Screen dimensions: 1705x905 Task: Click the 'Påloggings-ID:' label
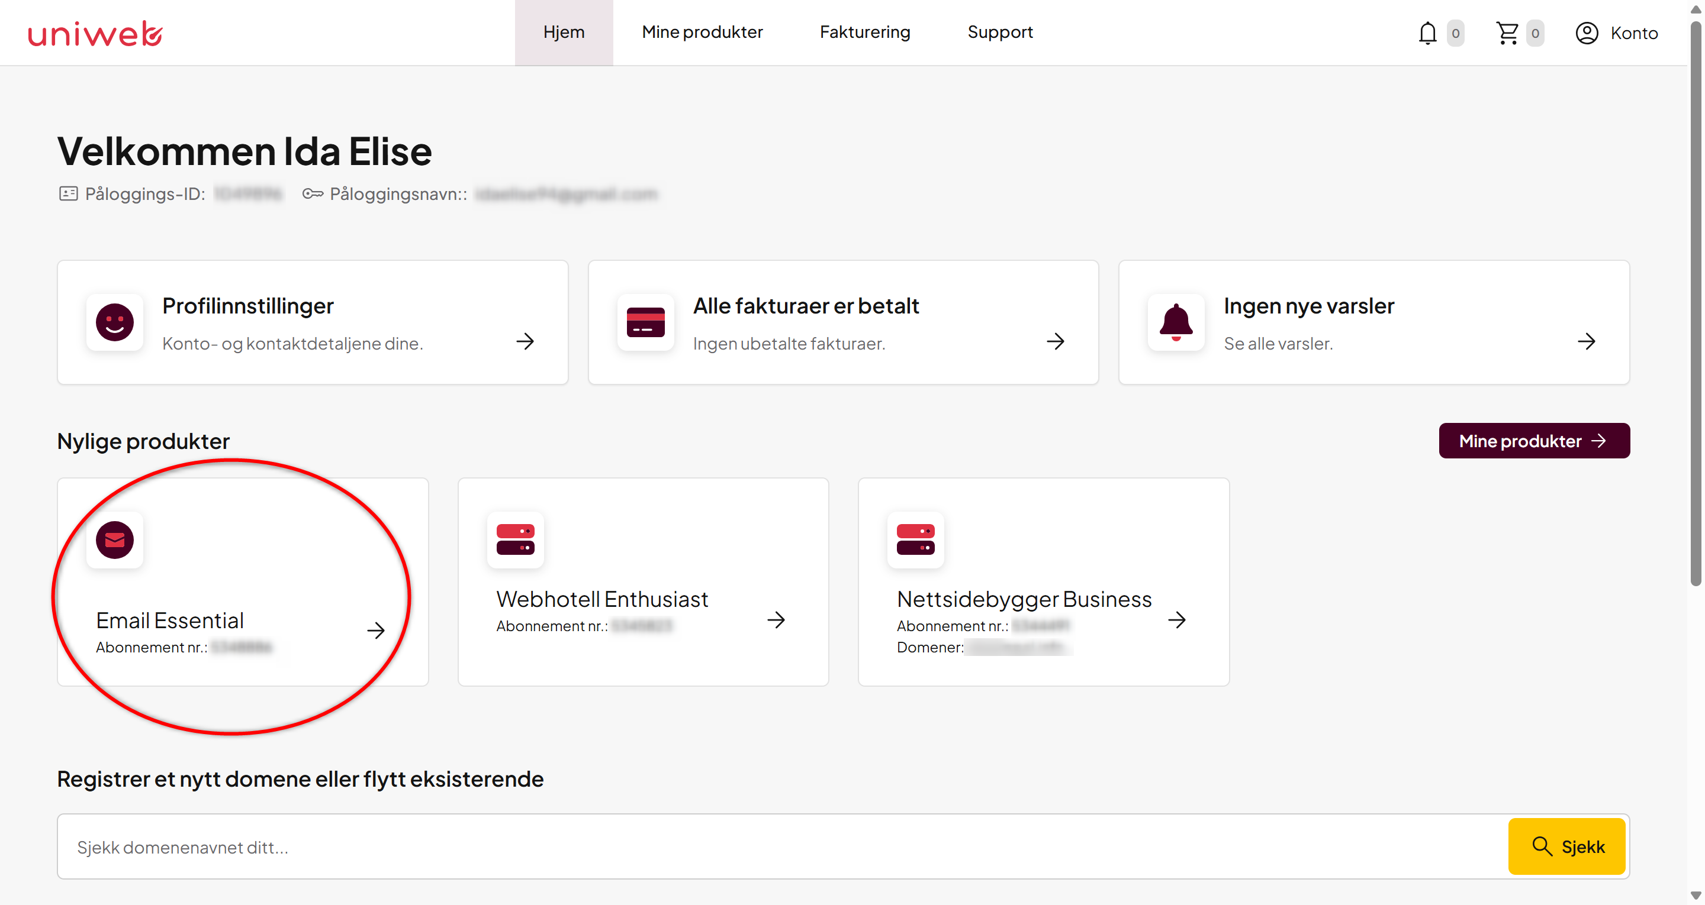(145, 194)
